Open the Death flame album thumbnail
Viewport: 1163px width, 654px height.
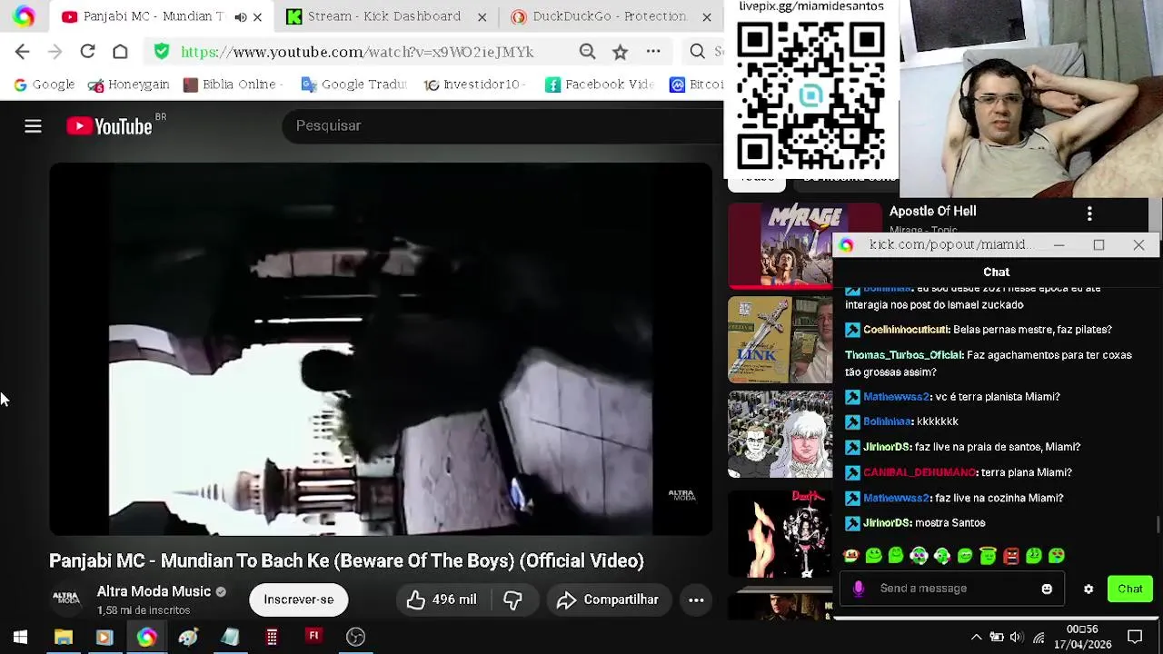[x=781, y=534]
